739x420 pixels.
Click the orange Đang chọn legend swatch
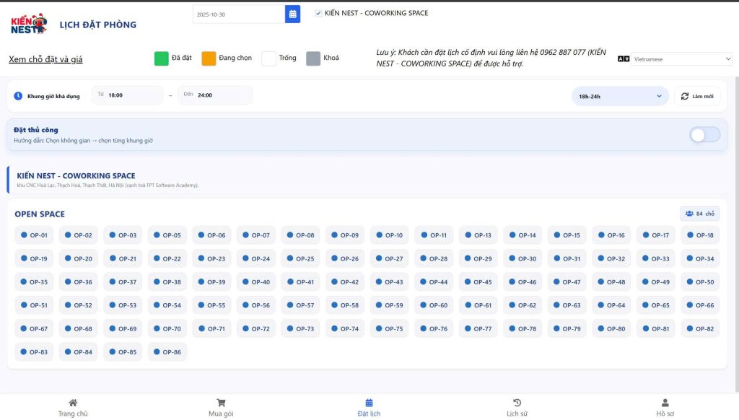(x=209, y=58)
